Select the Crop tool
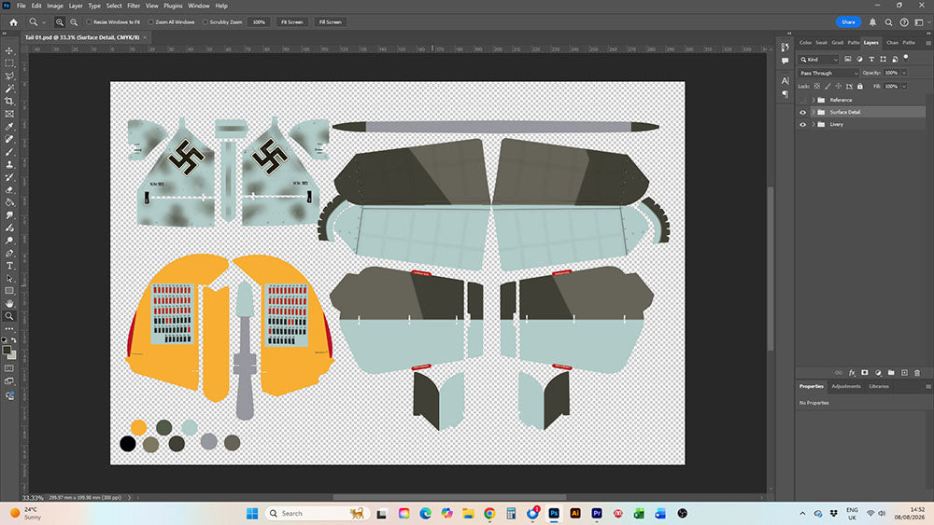The image size is (934, 525). [x=9, y=101]
